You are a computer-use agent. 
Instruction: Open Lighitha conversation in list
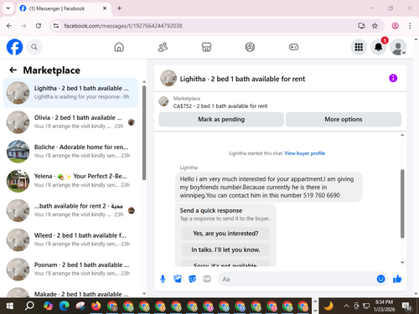[x=70, y=93]
